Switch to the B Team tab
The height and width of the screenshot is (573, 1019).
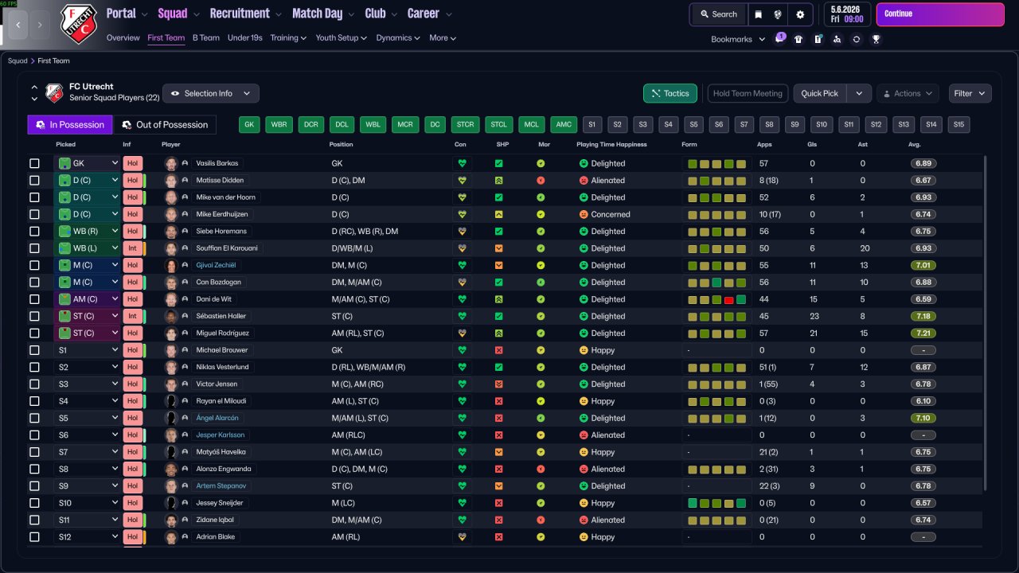pyautogui.click(x=206, y=37)
